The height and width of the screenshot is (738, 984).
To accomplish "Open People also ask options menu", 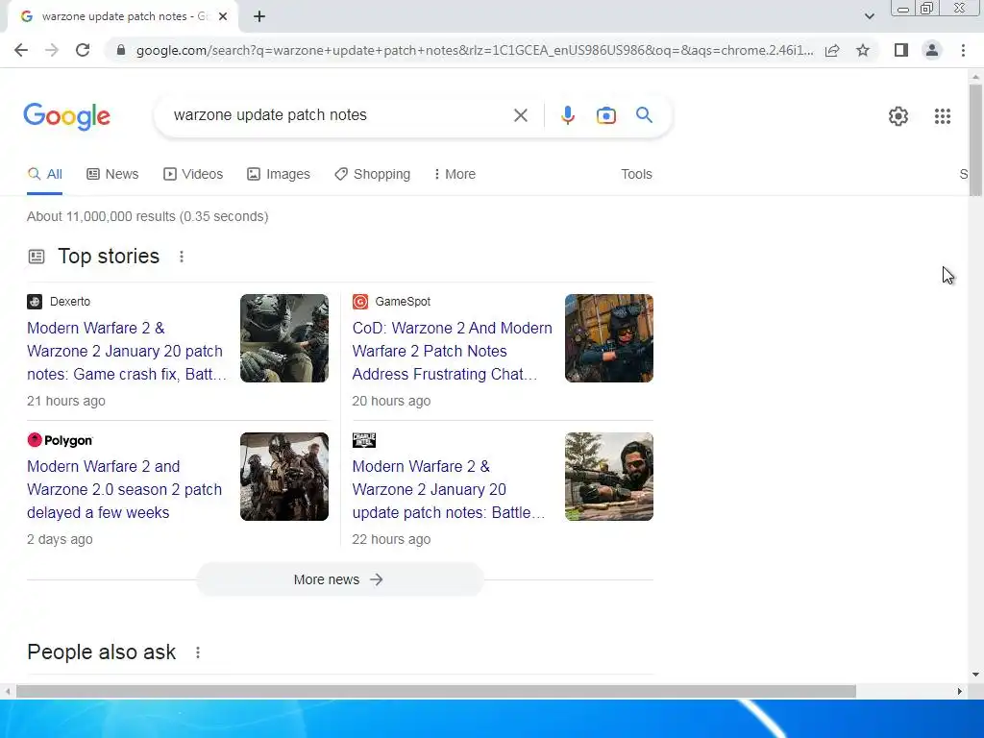I will point(198,652).
